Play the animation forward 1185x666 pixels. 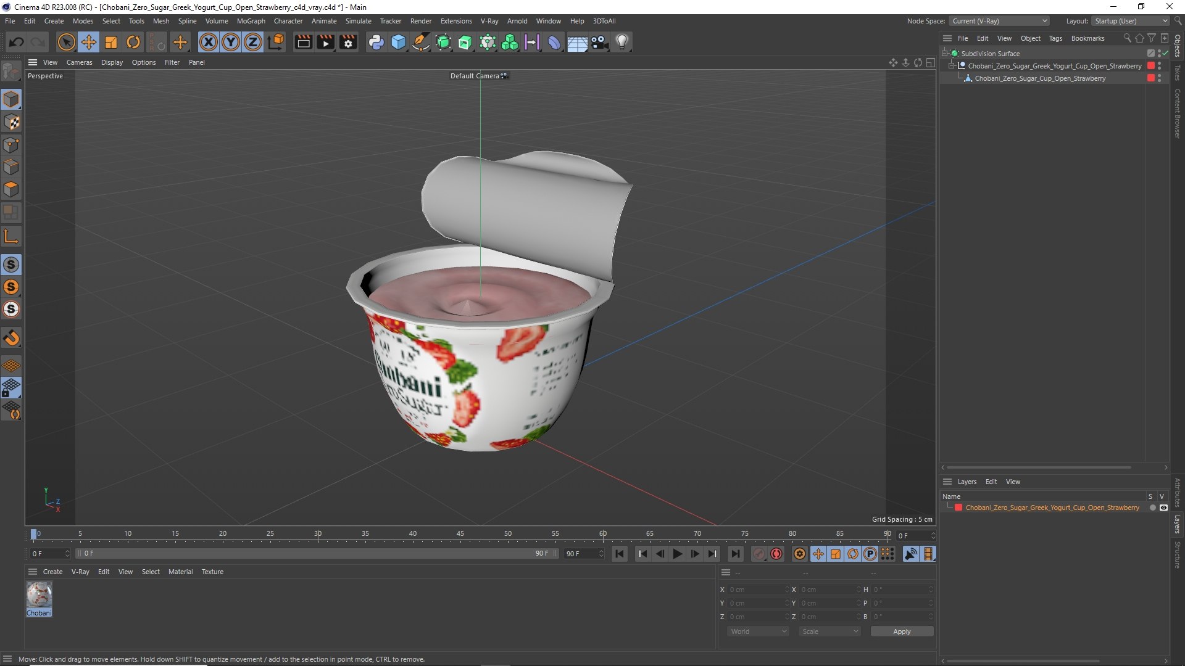[x=677, y=554]
